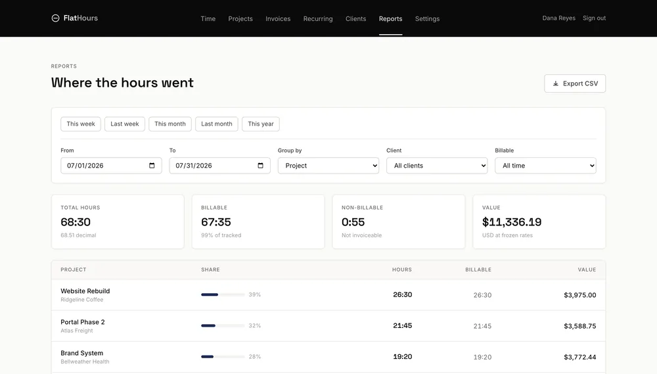Switch to the Invoices tab
Viewport: 657px width, 374px height.
[278, 18]
